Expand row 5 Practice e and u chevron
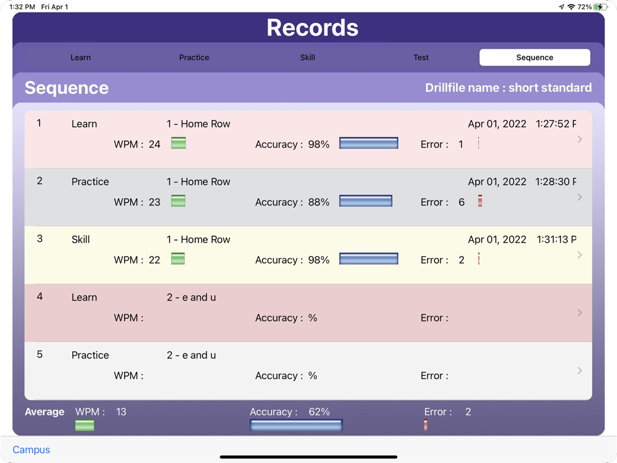The width and height of the screenshot is (617, 463). (x=579, y=370)
